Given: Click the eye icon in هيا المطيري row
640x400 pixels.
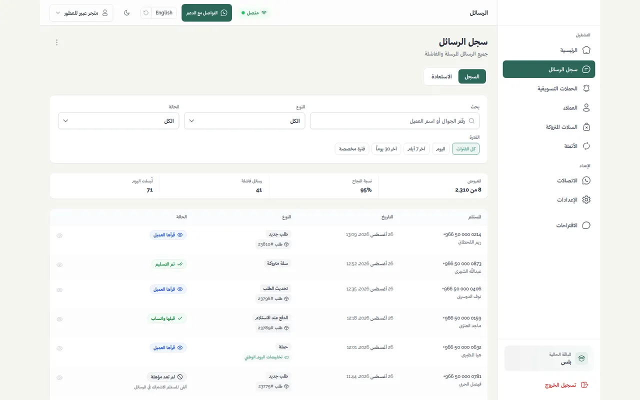Looking at the screenshot, I should (59, 348).
